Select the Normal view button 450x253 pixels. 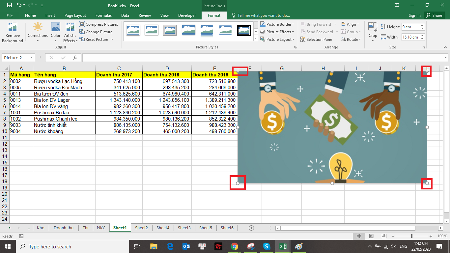[359, 236]
